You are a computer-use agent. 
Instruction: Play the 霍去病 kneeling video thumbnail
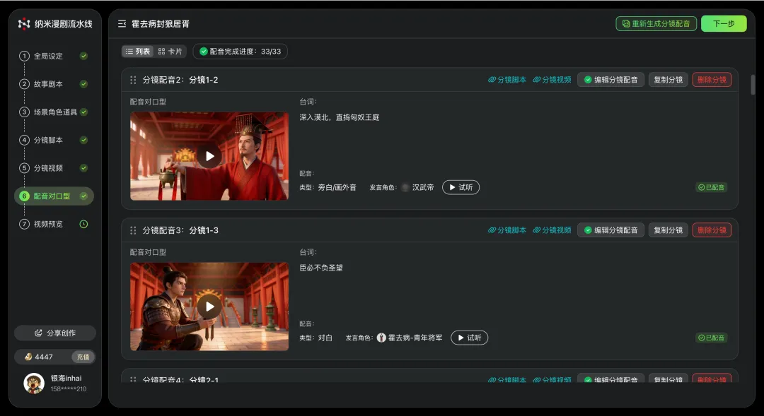pos(209,307)
